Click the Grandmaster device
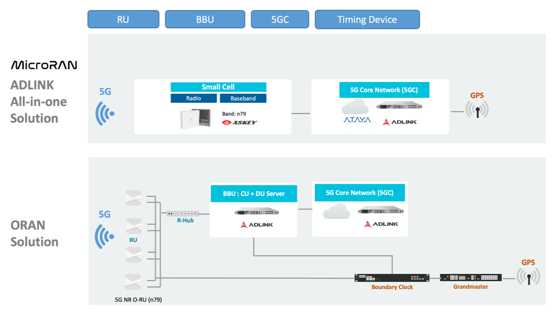557x318 pixels. click(x=470, y=278)
